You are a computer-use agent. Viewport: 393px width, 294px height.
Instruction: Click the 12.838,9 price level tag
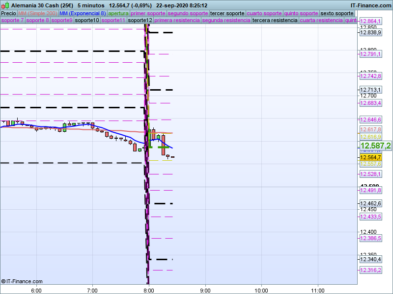click(371, 32)
